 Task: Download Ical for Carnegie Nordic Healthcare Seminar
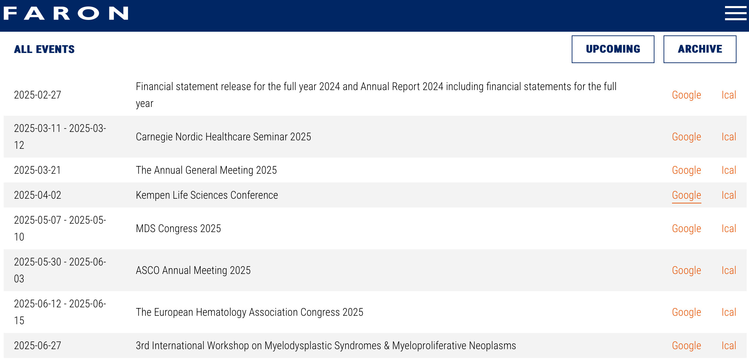[x=729, y=137]
